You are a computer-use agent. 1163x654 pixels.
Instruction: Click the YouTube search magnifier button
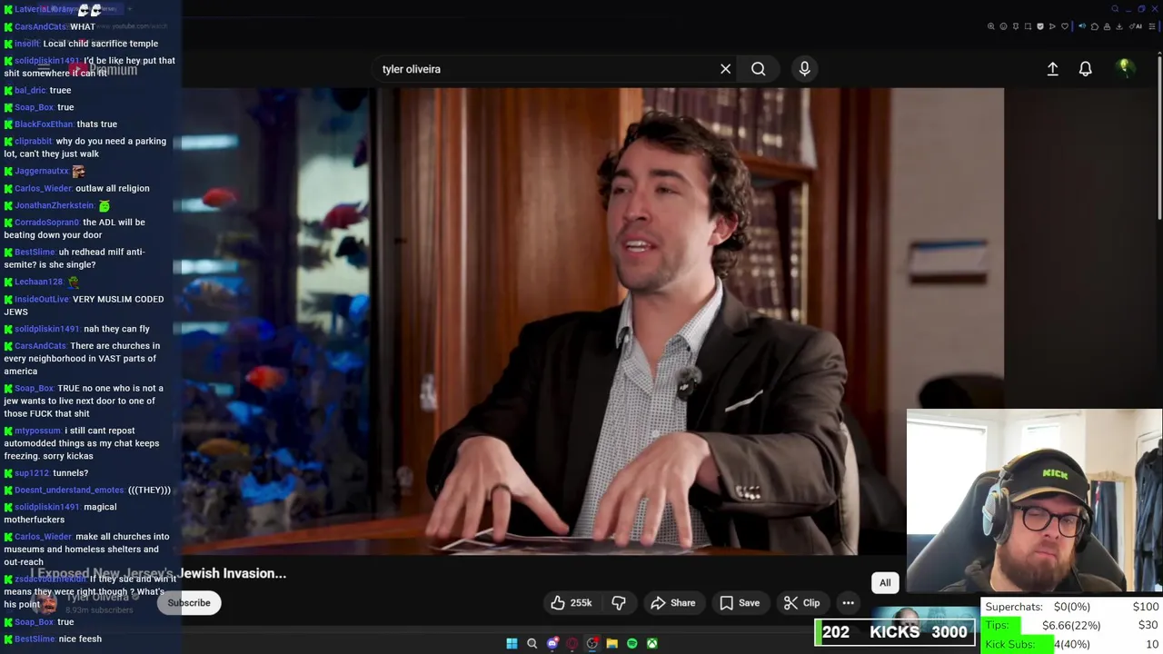tap(758, 69)
